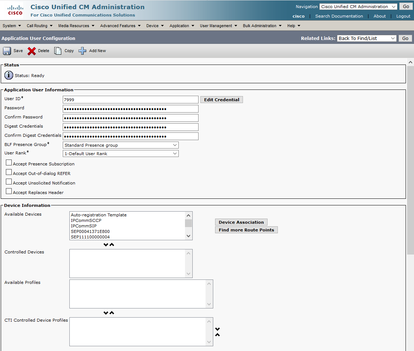Open the Related Links dropdown
The height and width of the screenshot is (351, 414).
367,39
